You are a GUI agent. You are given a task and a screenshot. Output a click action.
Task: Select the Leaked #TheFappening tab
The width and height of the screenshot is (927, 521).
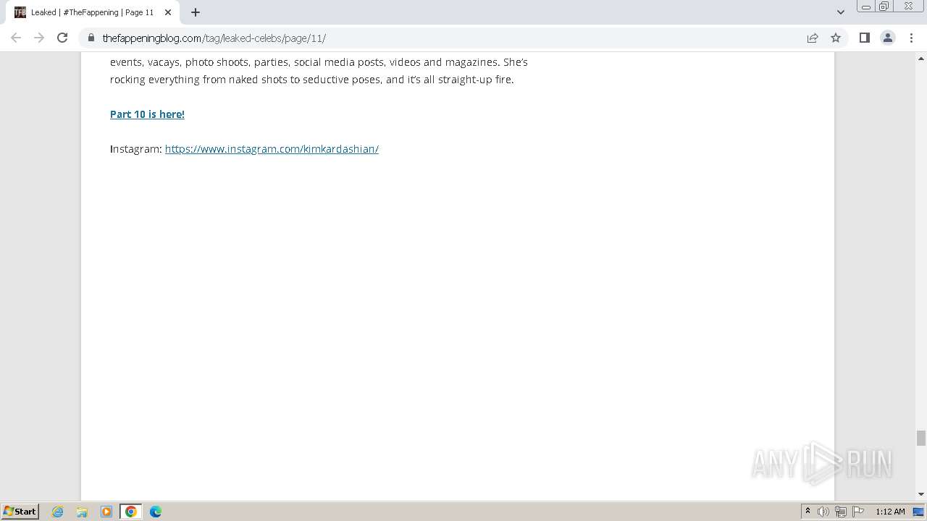click(93, 12)
